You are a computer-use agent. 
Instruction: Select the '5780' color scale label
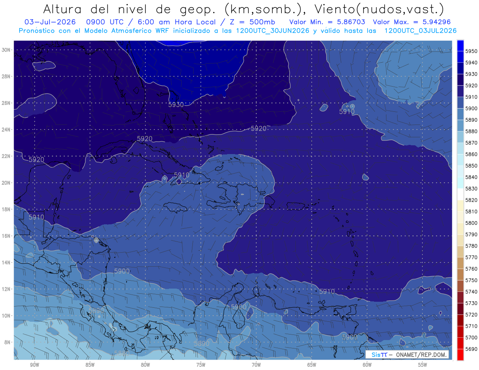471,246
